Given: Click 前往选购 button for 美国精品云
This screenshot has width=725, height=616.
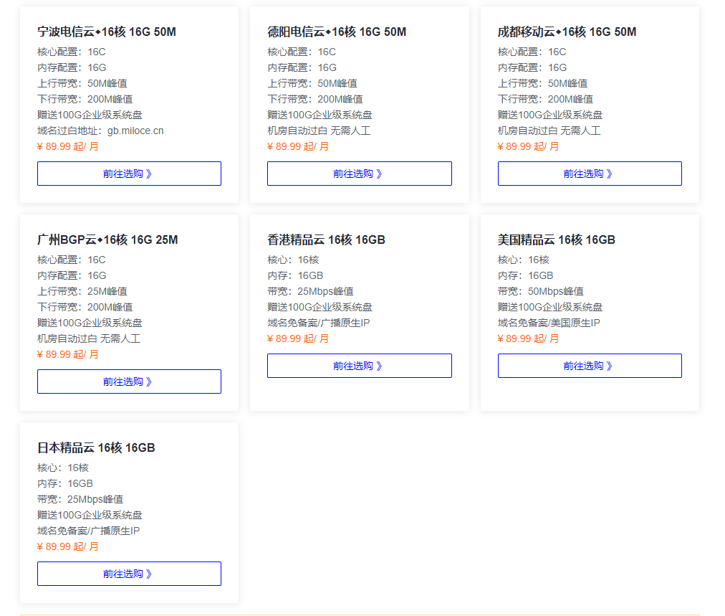Looking at the screenshot, I should [x=589, y=366].
